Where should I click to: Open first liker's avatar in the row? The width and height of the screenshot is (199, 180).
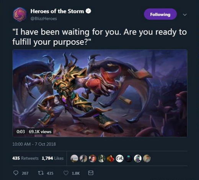coord(74,159)
